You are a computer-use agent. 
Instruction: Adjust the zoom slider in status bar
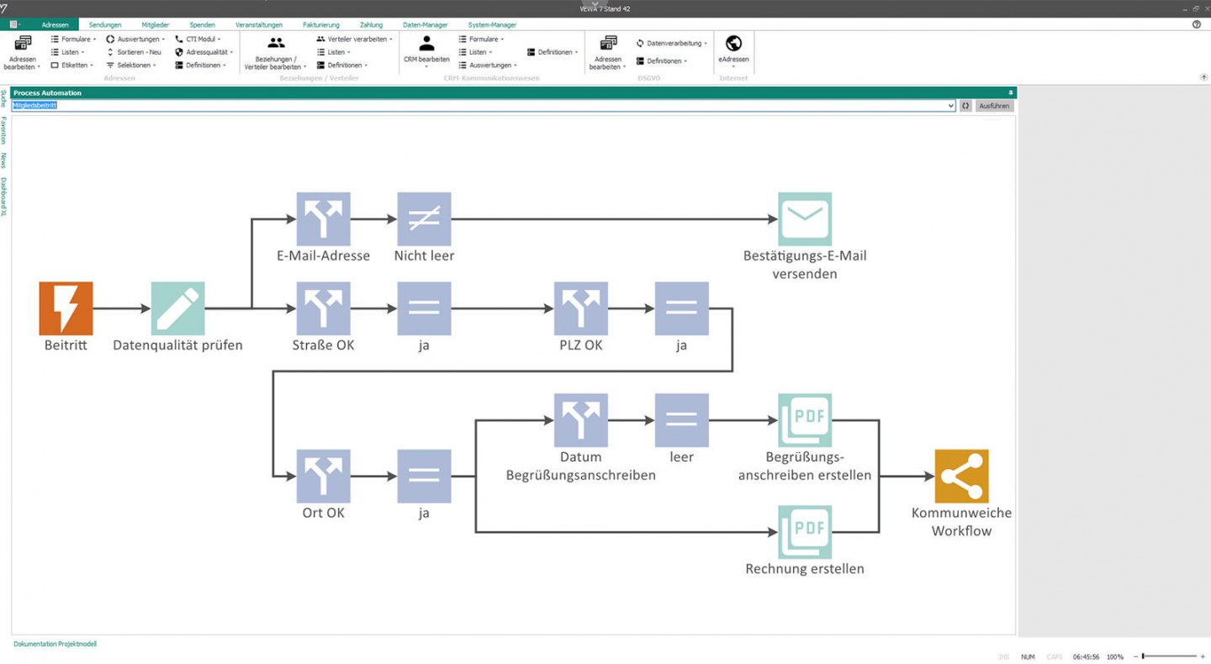[x=1143, y=656]
